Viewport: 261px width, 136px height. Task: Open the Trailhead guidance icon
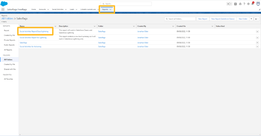tap(240, 4)
